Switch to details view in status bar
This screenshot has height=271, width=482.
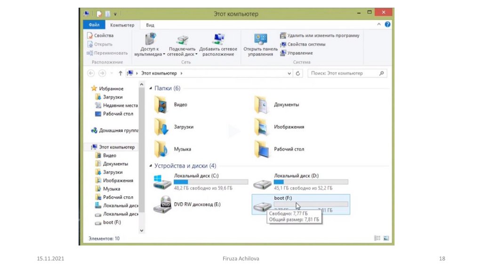378,239
